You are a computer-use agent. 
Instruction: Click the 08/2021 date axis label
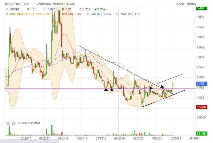click(x=195, y=138)
